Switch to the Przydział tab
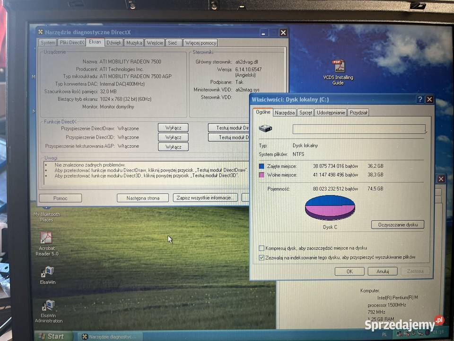The width and height of the screenshot is (454, 341). click(358, 113)
